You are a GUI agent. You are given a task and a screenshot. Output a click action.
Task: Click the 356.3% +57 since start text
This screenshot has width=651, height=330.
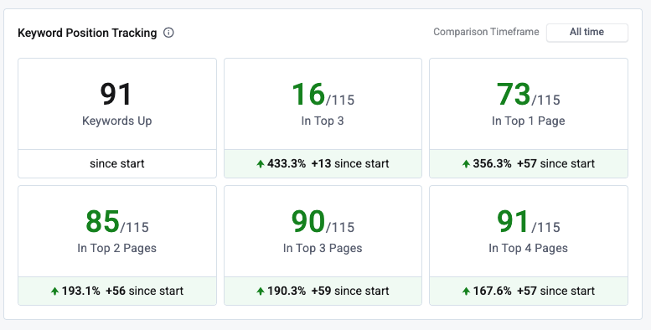tap(534, 163)
